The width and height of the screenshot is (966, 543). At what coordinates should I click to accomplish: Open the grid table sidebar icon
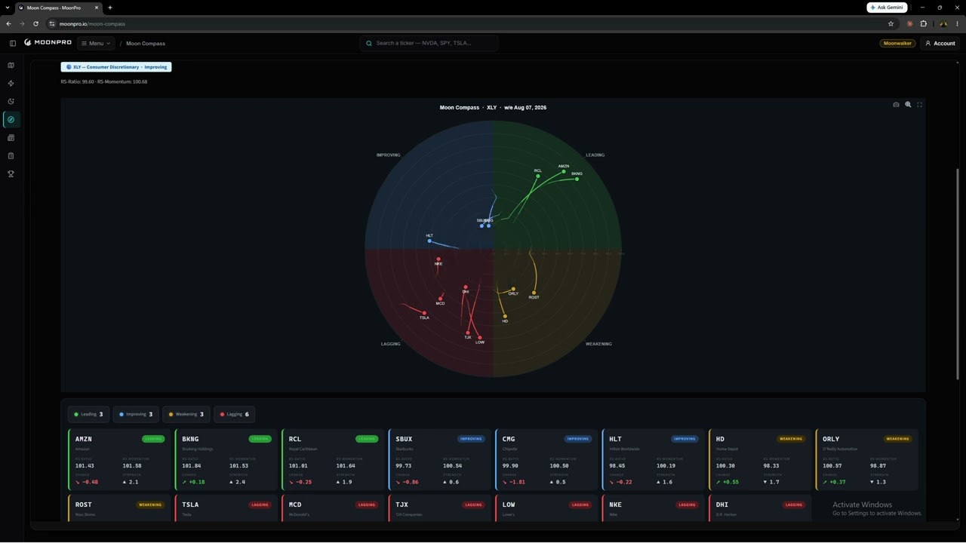click(x=11, y=138)
